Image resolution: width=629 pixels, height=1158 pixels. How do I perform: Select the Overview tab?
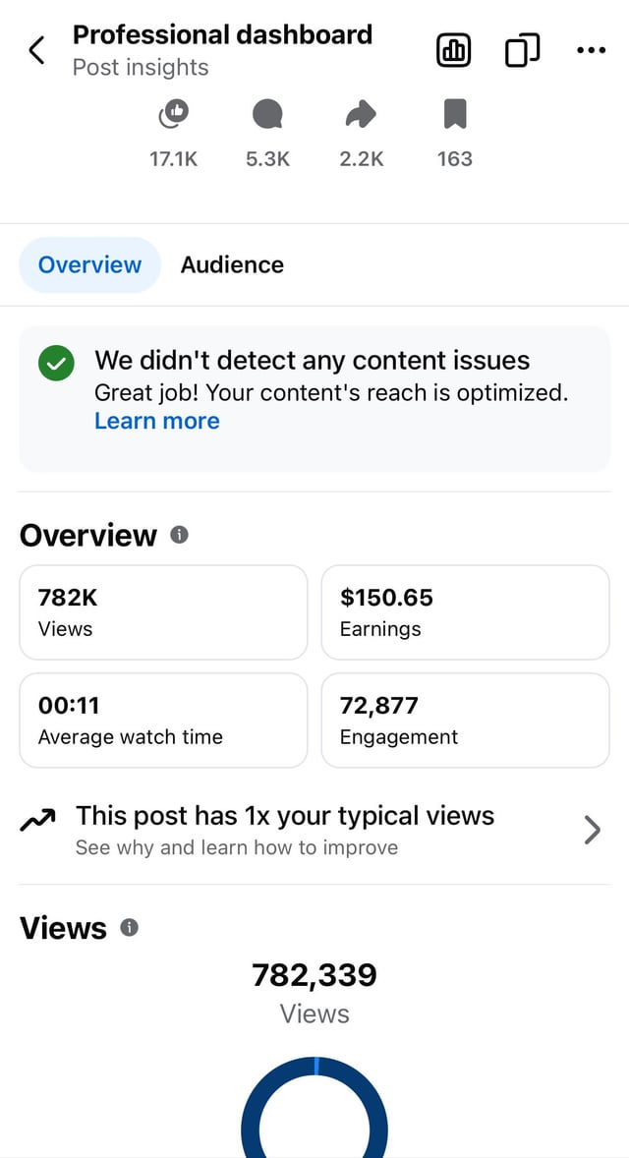tap(89, 264)
